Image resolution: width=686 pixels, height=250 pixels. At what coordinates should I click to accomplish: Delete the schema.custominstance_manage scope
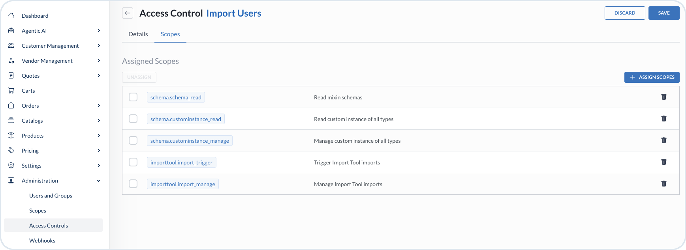click(664, 140)
